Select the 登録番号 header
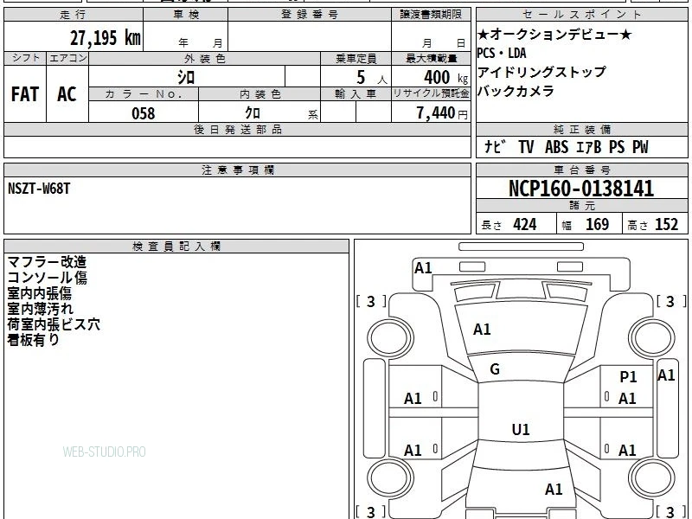 [x=310, y=15]
